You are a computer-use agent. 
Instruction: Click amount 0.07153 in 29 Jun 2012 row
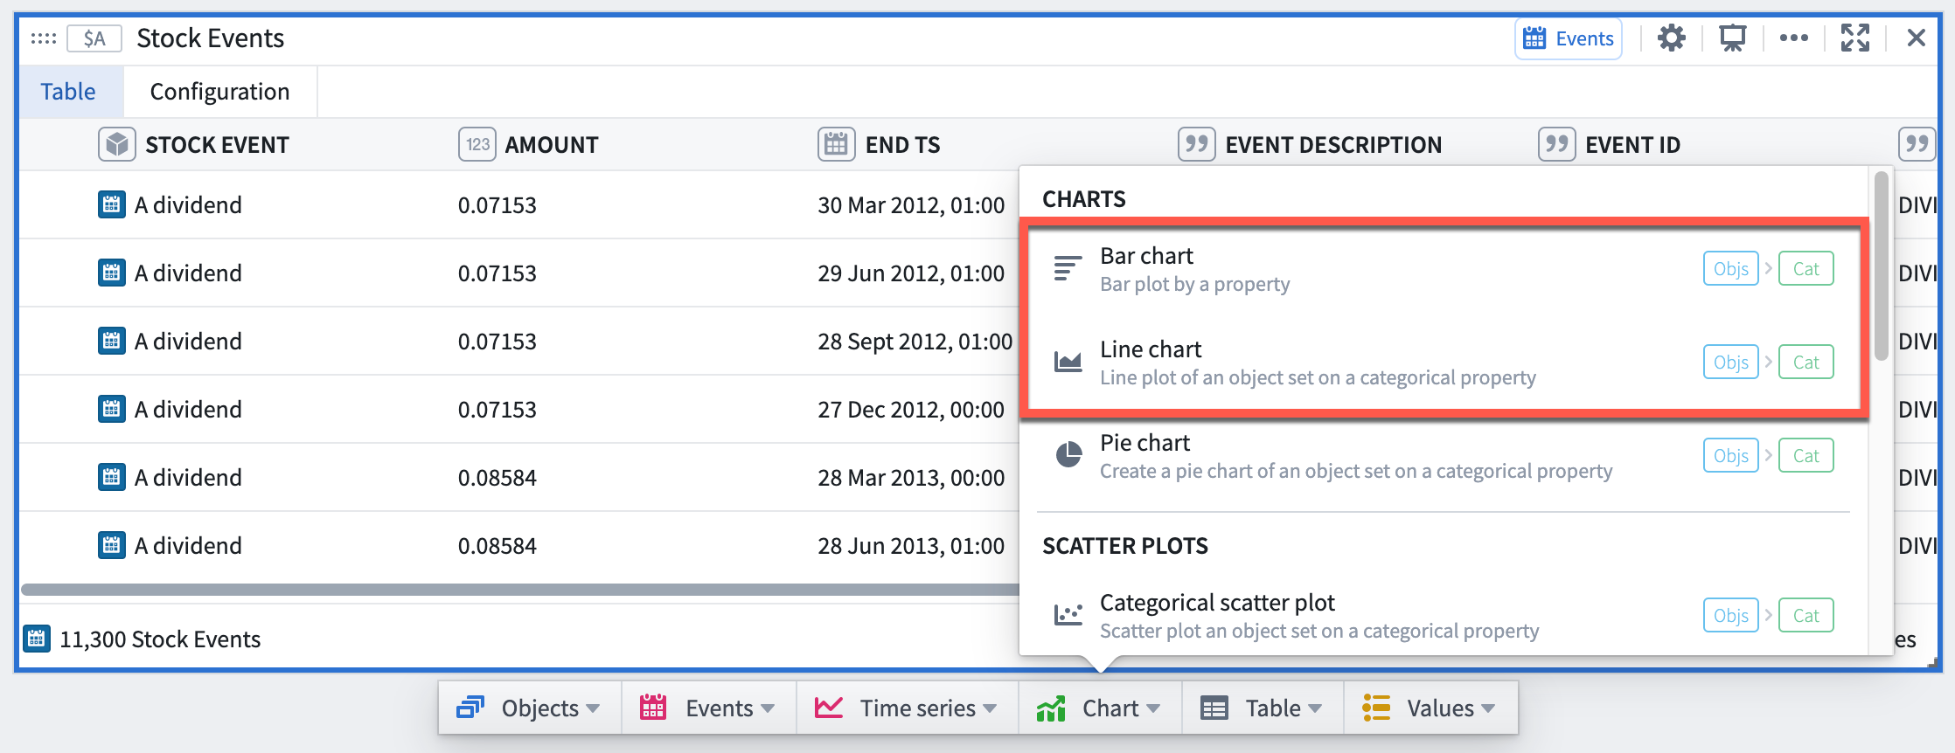pyautogui.click(x=497, y=273)
